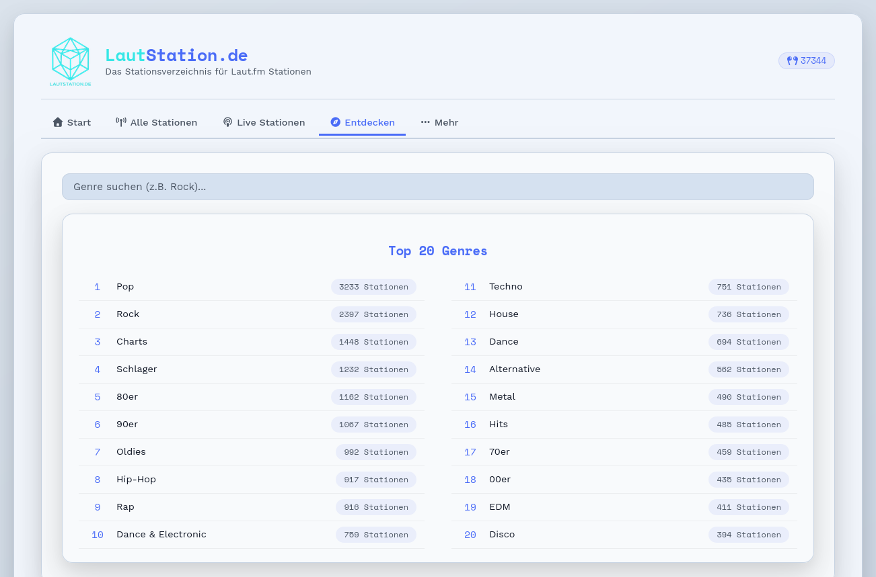This screenshot has width=876, height=577.
Task: Open the House genre
Action: coord(624,314)
